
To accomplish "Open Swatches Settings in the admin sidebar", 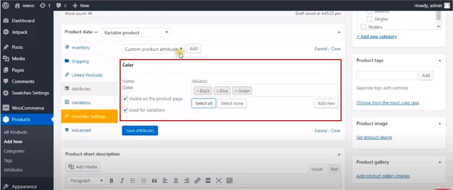I will click(31, 93).
